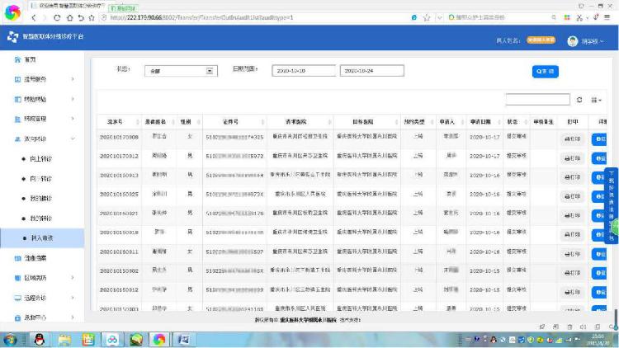Click the start date field 2020-10-10
The width and height of the screenshot is (619, 348).
[x=303, y=71]
